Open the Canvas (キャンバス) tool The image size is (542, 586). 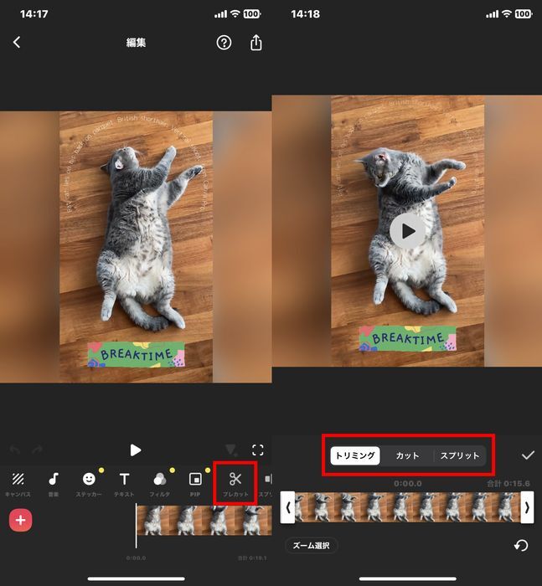(18, 483)
